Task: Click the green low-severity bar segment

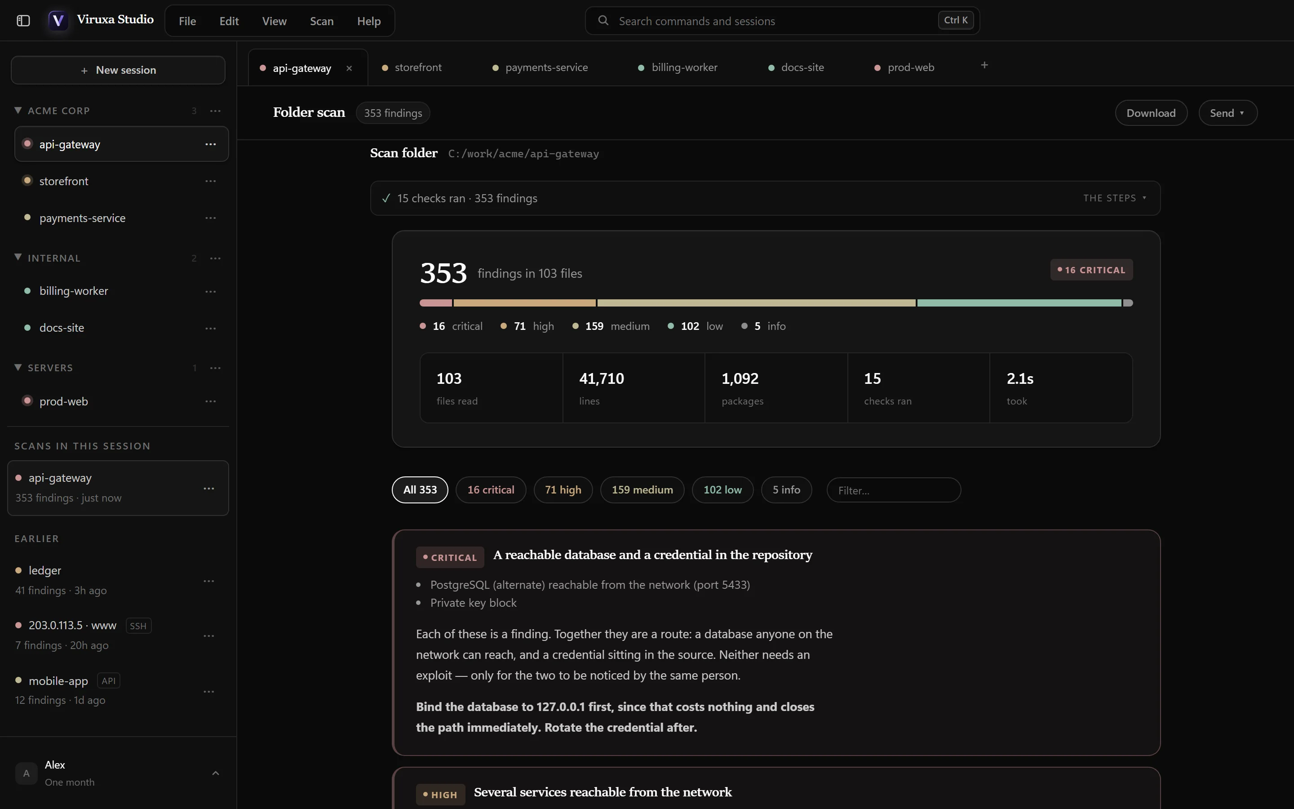Action: [1019, 303]
